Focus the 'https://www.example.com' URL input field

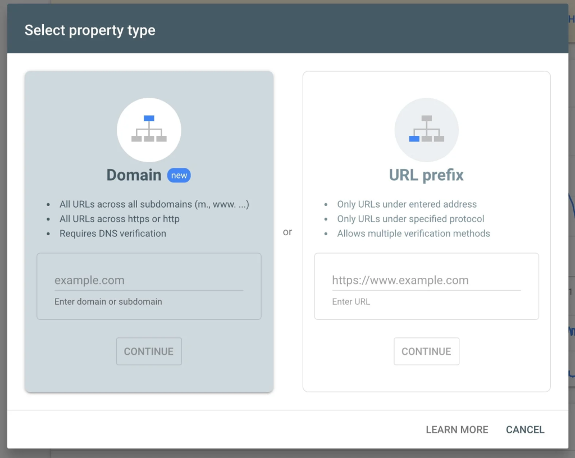426,280
